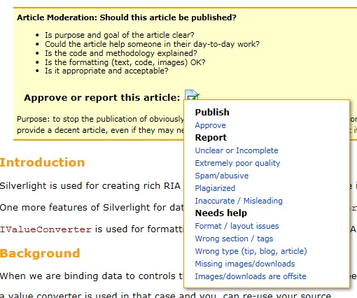The height and width of the screenshot is (298, 357).
Task: Report article as Extremely poor quality
Action: tap(237, 163)
